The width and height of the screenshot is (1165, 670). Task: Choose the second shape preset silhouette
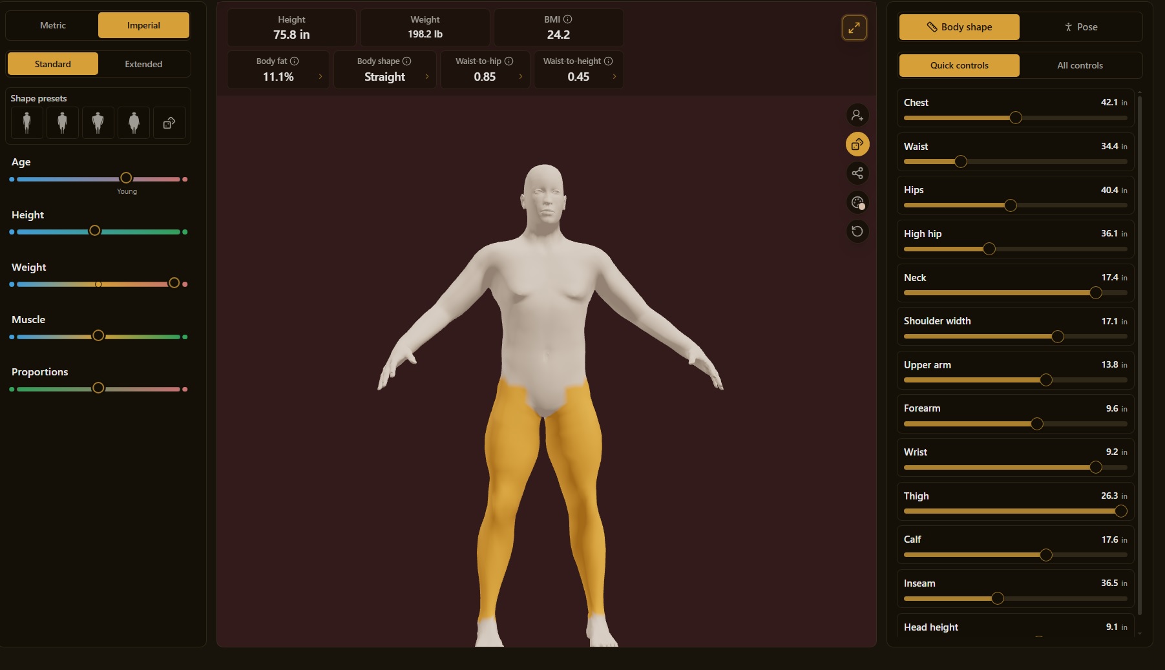tap(63, 123)
